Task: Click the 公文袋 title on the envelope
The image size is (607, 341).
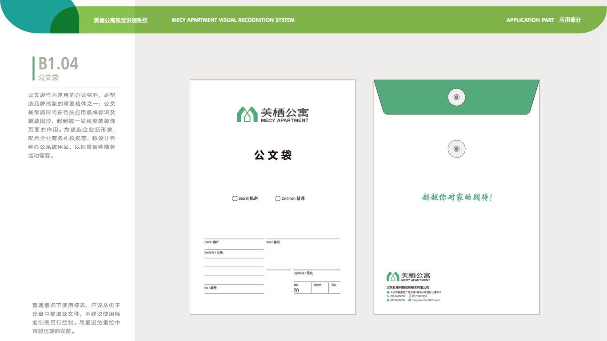Action: pyautogui.click(x=273, y=155)
